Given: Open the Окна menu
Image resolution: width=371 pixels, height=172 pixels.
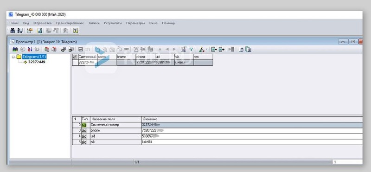Looking at the screenshot, I should 154,23.
